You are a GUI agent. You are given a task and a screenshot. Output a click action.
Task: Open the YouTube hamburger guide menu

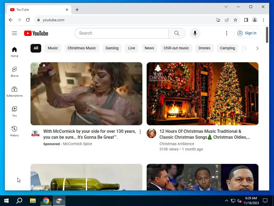14,33
